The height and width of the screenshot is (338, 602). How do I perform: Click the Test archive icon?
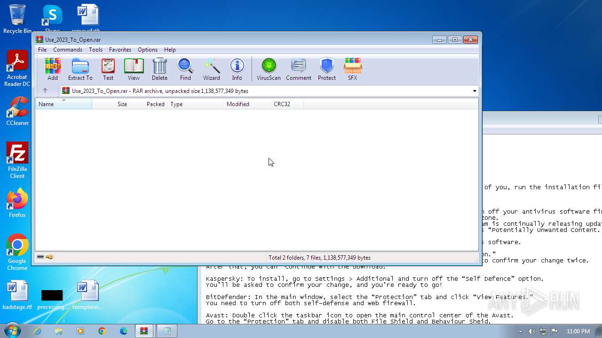pyautogui.click(x=108, y=69)
